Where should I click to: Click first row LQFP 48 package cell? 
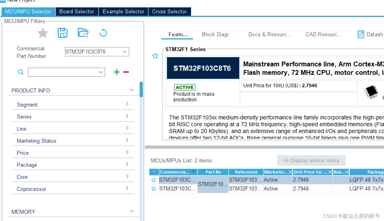[367, 180]
